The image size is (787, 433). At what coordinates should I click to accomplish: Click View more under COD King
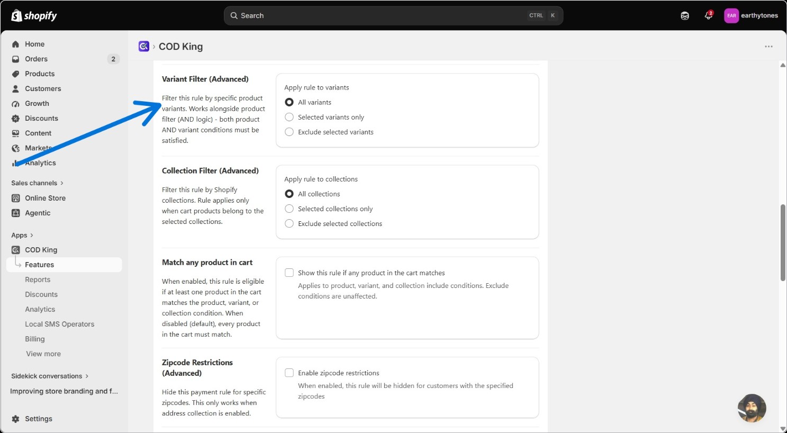coord(43,354)
